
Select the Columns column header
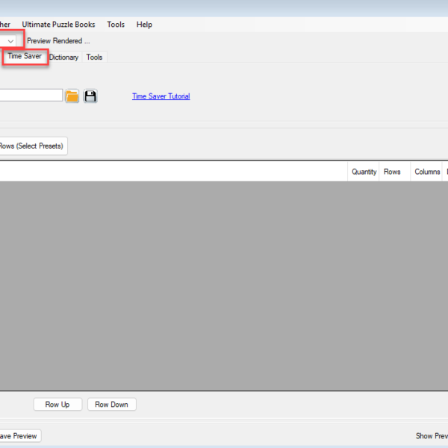coord(427,172)
